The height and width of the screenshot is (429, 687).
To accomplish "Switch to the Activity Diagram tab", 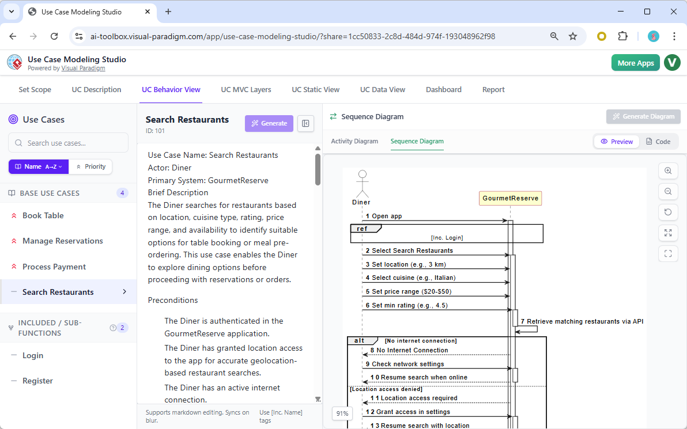I will (354, 141).
